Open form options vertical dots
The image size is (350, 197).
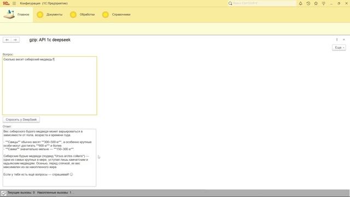pyautogui.click(x=337, y=39)
